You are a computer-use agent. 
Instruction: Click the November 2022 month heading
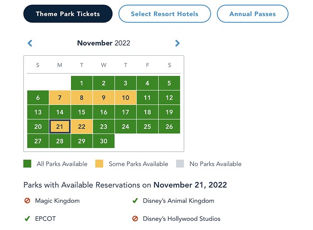(x=104, y=43)
